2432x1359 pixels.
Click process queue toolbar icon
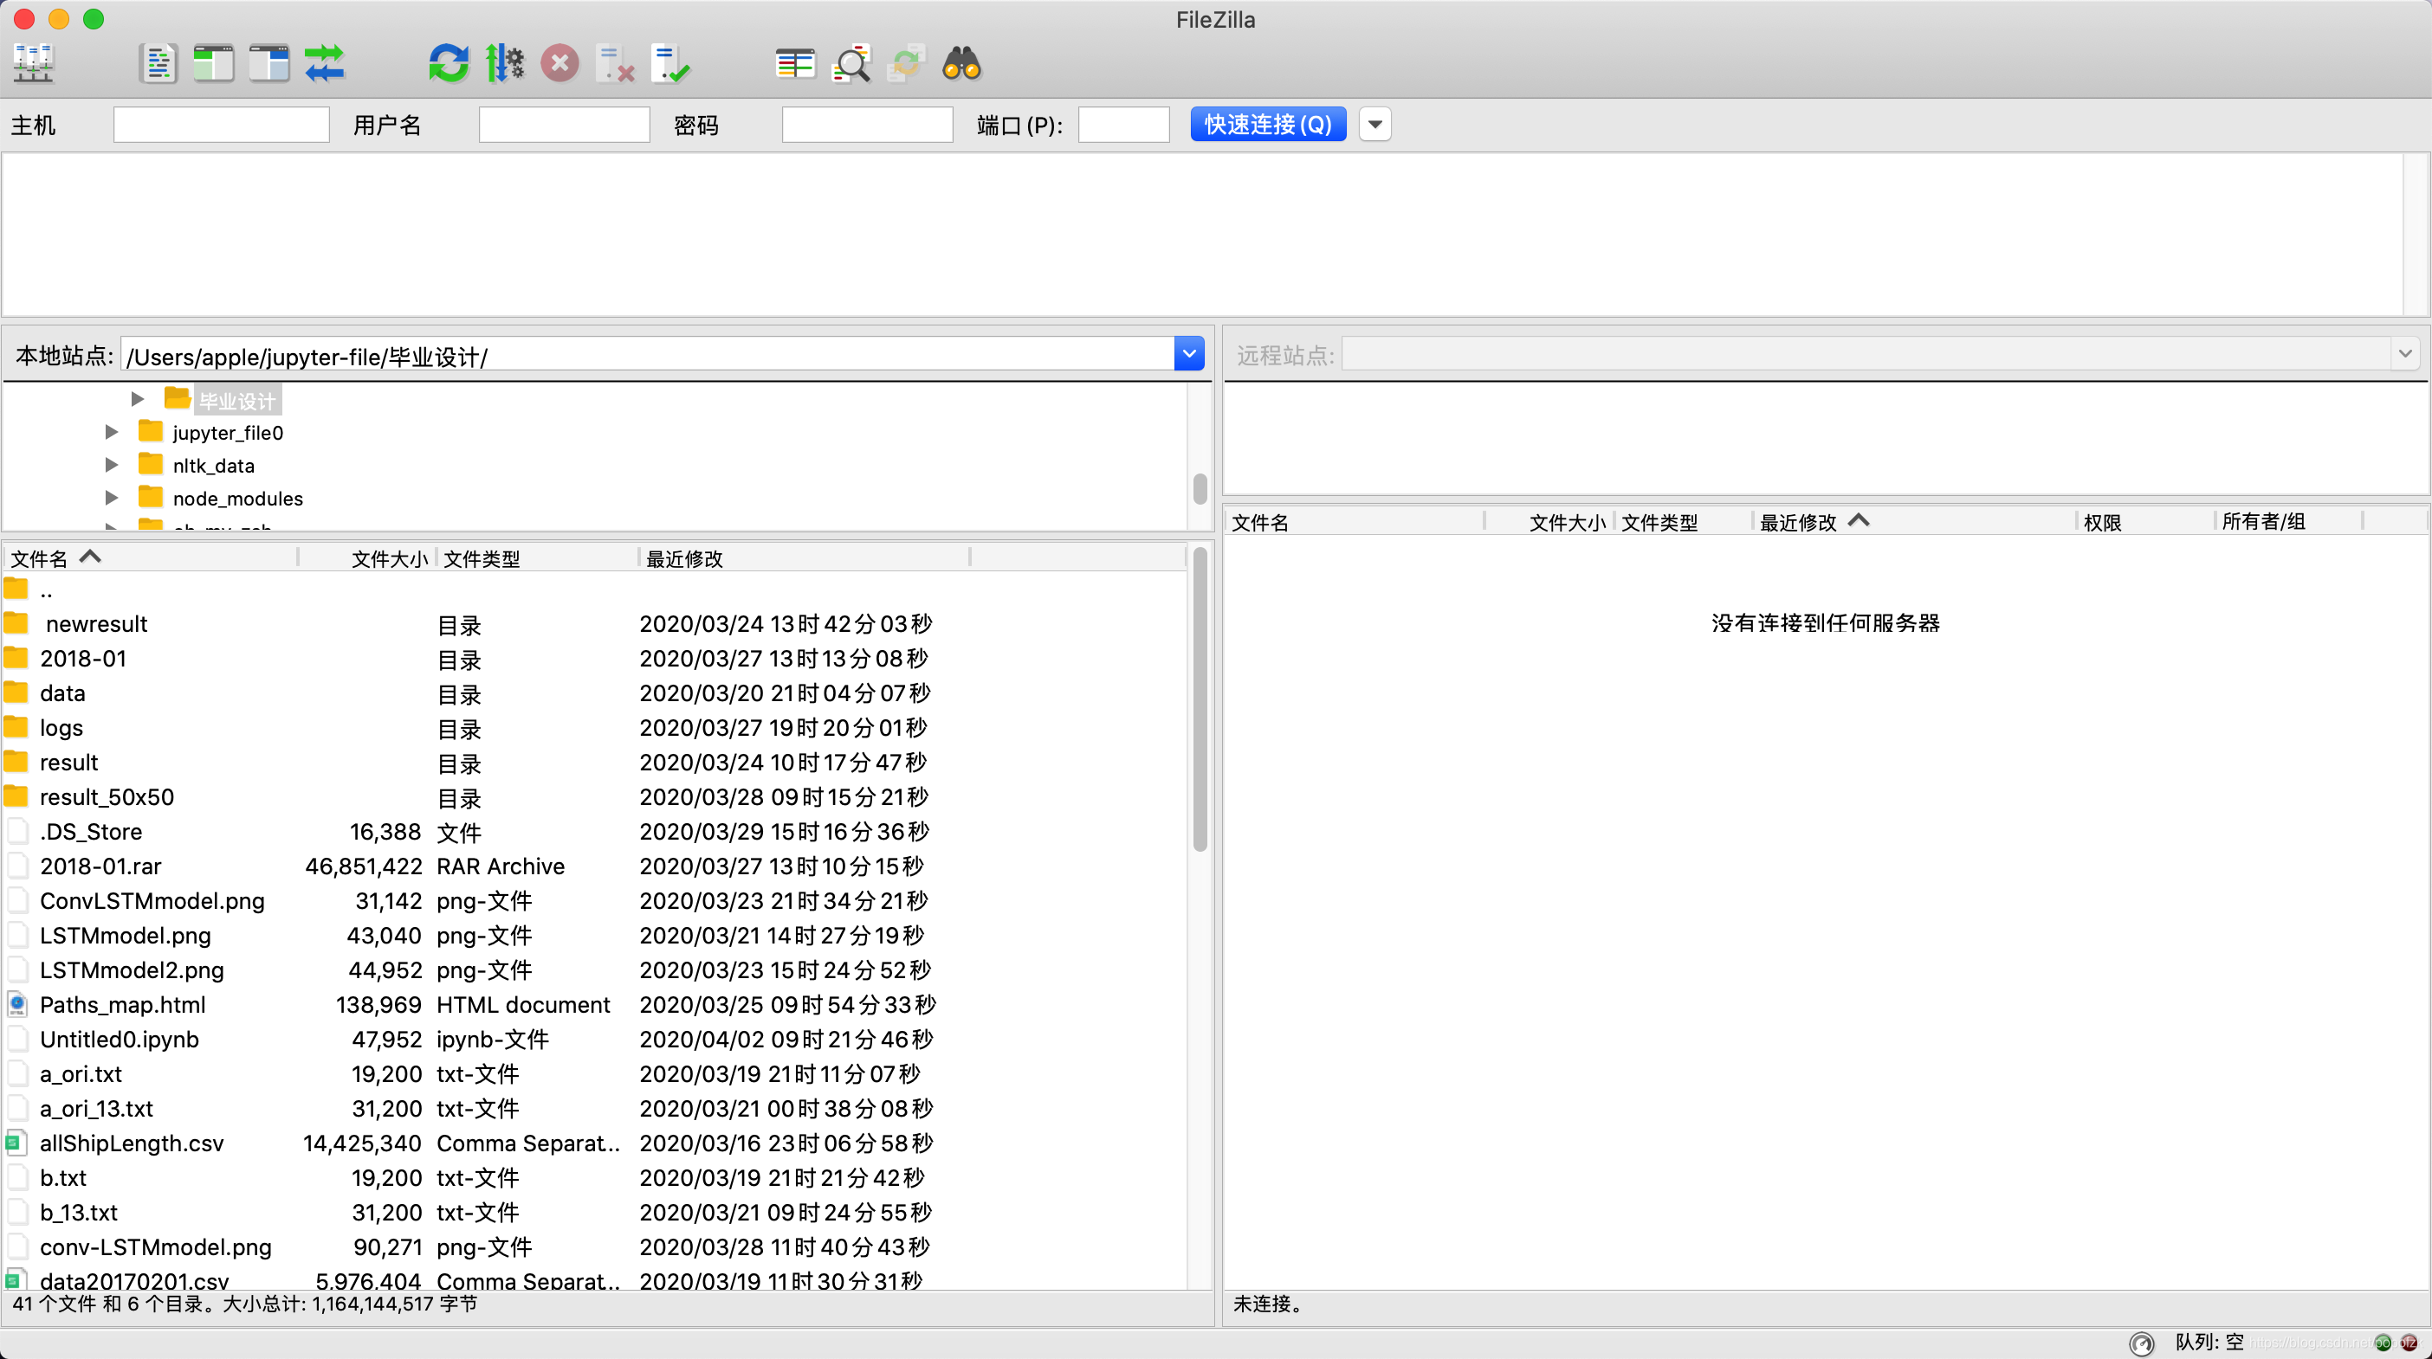[x=504, y=64]
